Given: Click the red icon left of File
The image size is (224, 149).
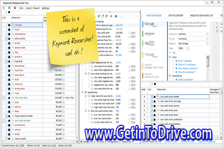Looking at the screenshot, I should [x=15, y=8].
